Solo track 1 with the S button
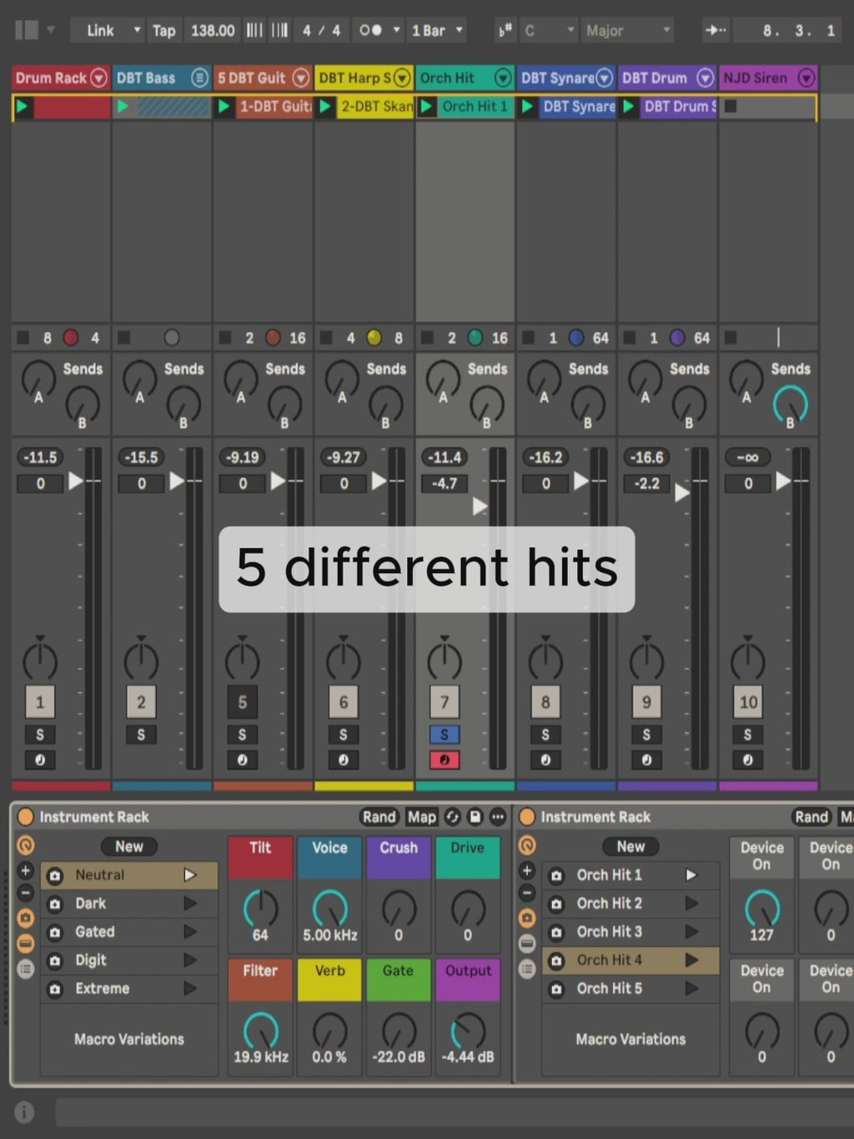This screenshot has width=854, height=1139. (40, 735)
